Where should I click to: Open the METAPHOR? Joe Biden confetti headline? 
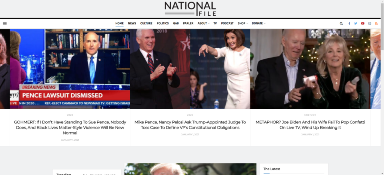coord(310,125)
